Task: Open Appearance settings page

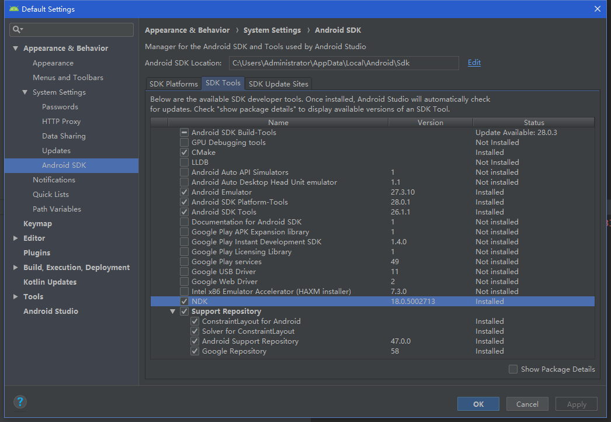Action: (53, 63)
